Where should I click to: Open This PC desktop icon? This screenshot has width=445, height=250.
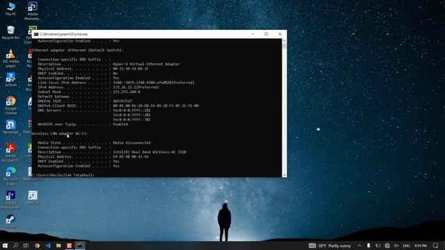point(11,9)
